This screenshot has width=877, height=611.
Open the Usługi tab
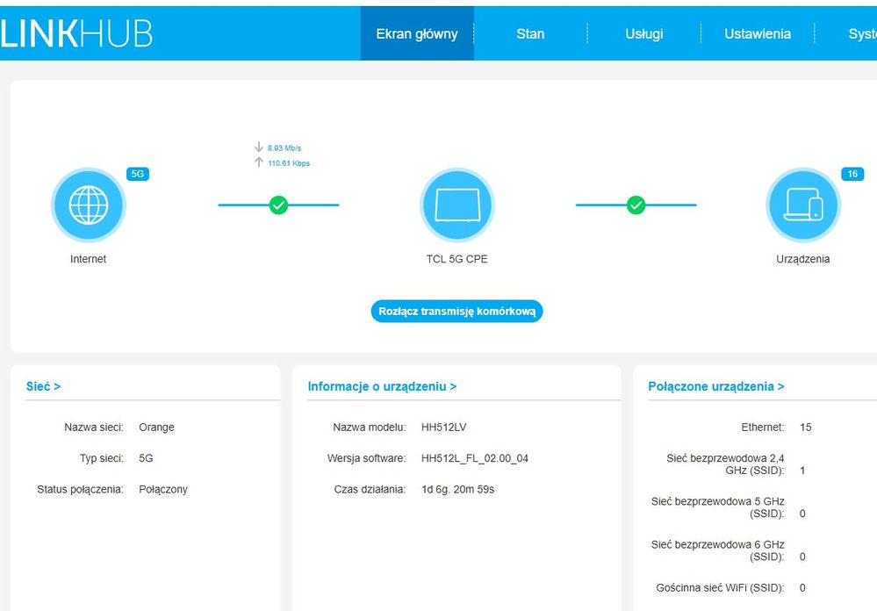(644, 34)
